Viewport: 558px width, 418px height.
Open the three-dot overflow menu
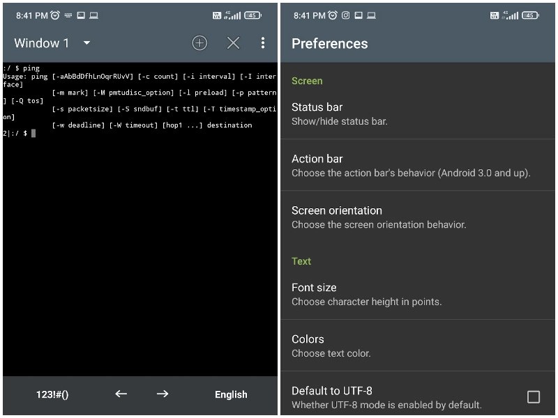click(x=262, y=43)
